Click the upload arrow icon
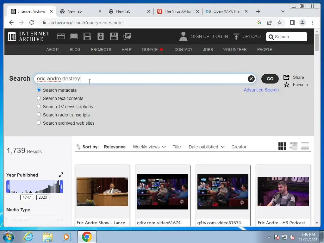This screenshot has width=324, height=243. pos(236,37)
